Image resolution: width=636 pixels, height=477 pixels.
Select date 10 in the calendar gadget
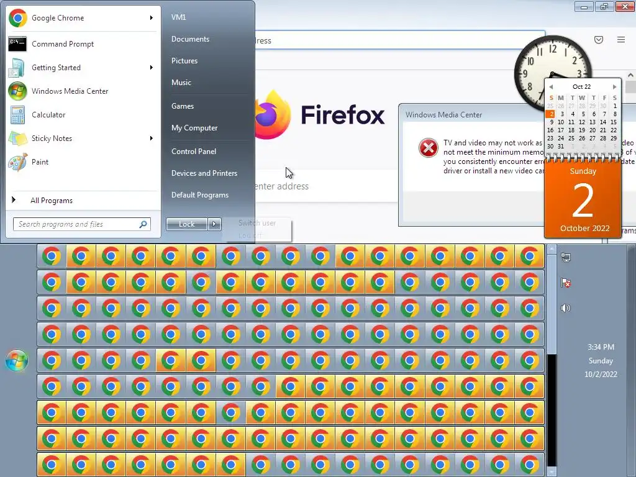[561, 122]
